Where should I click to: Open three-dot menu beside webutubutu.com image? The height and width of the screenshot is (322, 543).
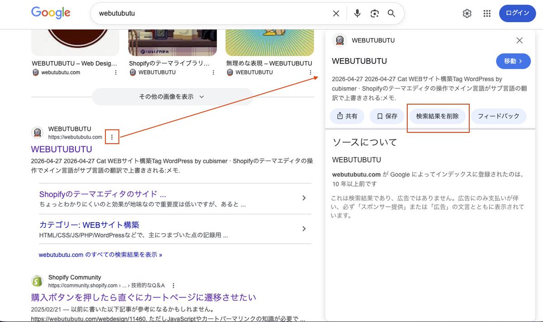point(115,72)
